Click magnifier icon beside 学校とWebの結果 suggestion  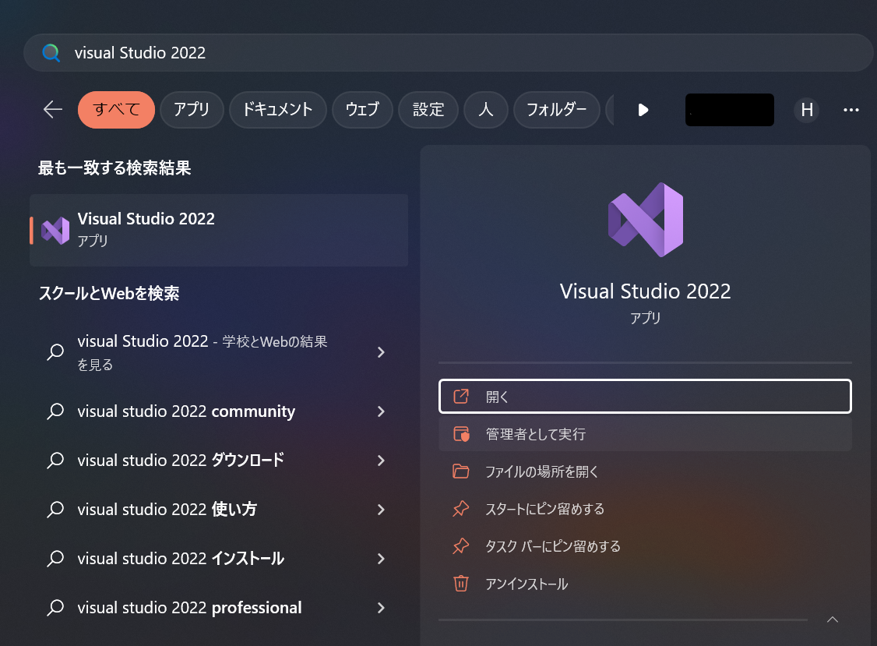click(55, 352)
